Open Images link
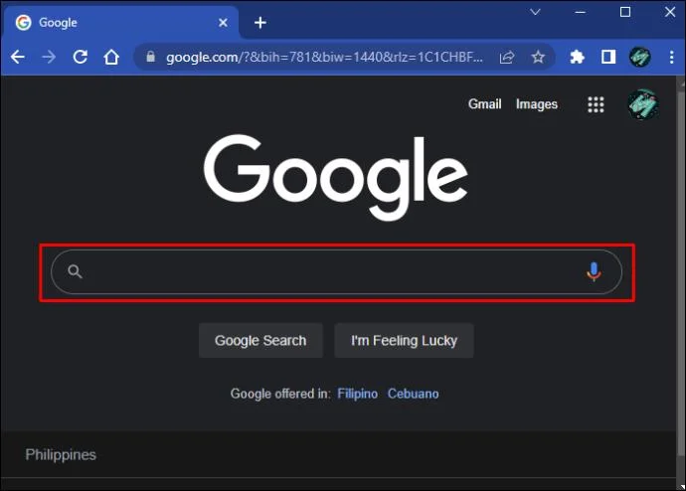The height and width of the screenshot is (491, 686). tap(537, 104)
